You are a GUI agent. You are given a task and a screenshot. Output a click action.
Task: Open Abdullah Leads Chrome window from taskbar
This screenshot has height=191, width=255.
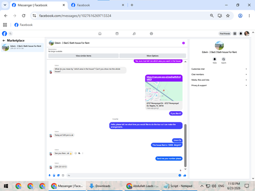pos(142,186)
